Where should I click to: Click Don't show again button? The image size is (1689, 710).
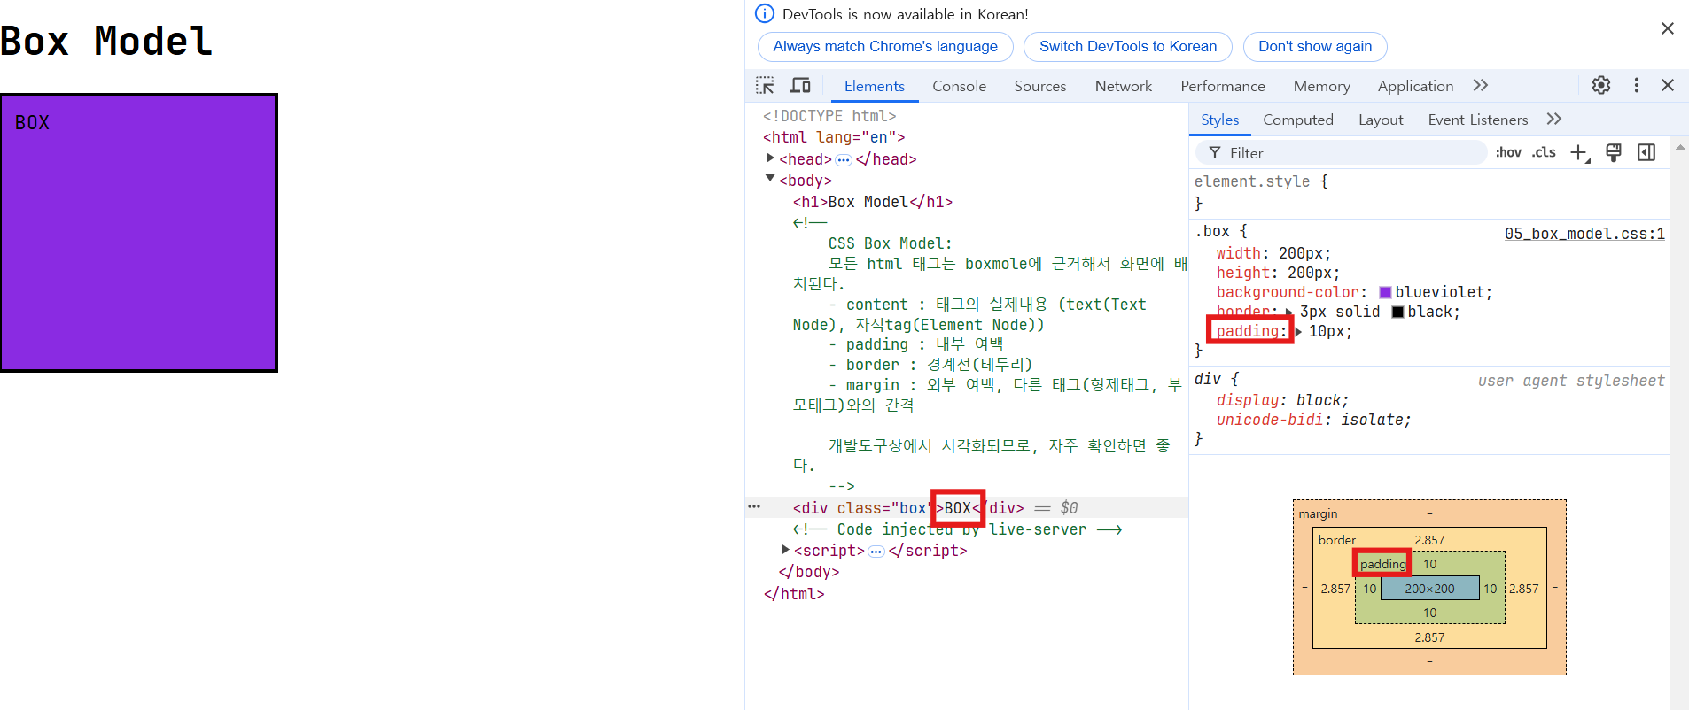click(x=1315, y=47)
